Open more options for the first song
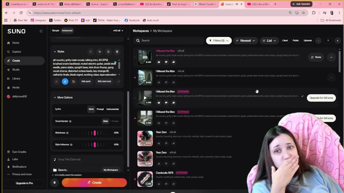This screenshot has height=193, width=344. [331, 57]
